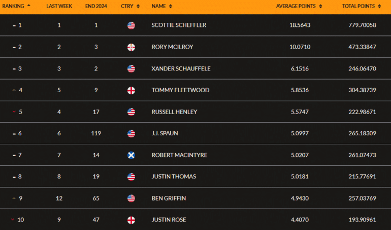This screenshot has width=391, height=230.
Task: Click the down-arrow movement icon beside rank 5
Action: click(x=14, y=112)
